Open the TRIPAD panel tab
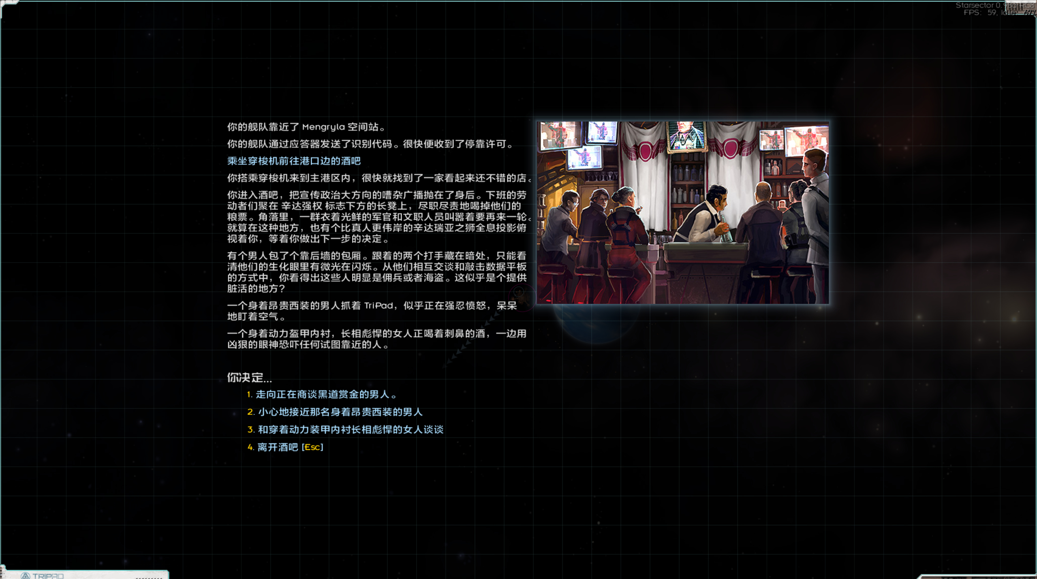This screenshot has height=579, width=1037. 48,576
